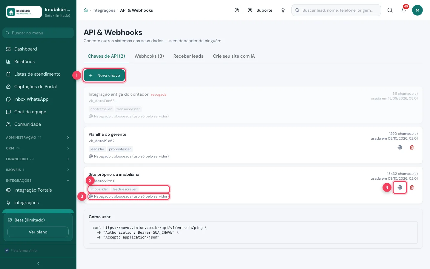Switch to the Receber leads tab
Viewport: 430px width, 269px height.
click(188, 56)
